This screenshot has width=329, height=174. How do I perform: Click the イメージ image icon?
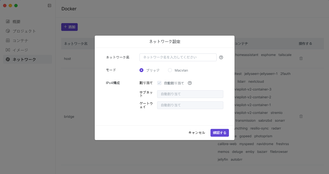point(8,50)
